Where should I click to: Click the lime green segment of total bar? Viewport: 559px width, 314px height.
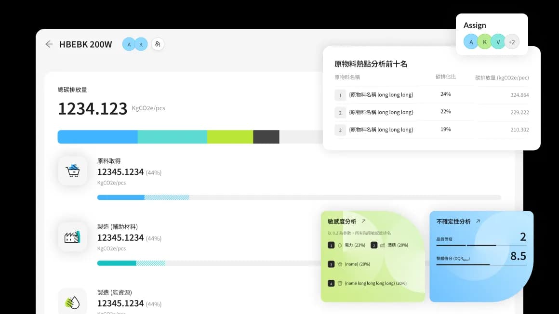(x=230, y=137)
